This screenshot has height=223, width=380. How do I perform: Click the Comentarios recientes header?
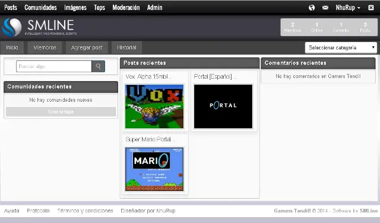pyautogui.click(x=318, y=63)
